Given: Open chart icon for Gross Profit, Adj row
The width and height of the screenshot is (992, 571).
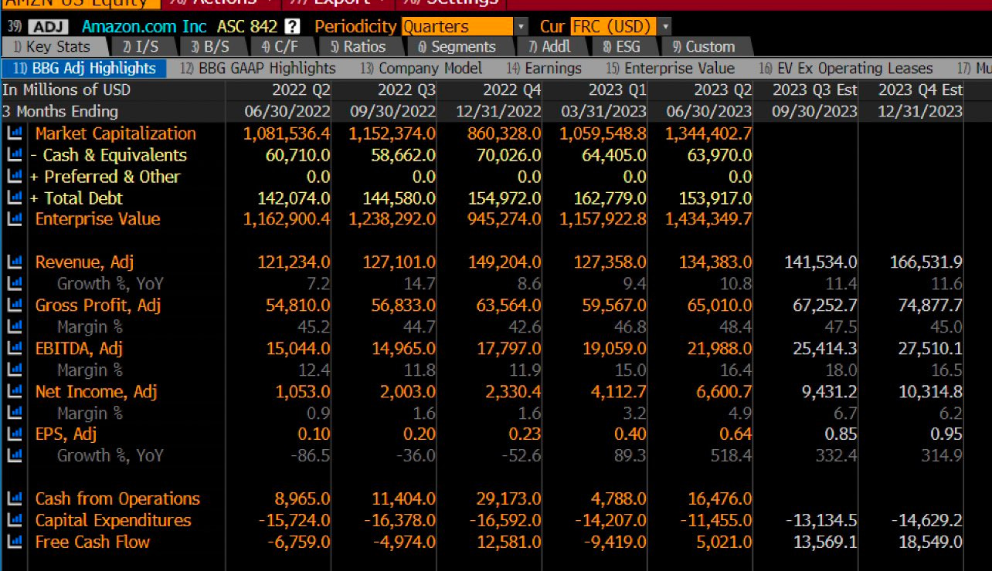Looking at the screenshot, I should [x=14, y=306].
